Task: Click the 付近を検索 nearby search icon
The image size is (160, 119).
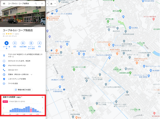Action: tap(23, 43)
